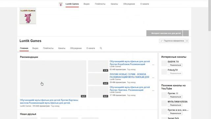211x119 pixels.
Task: Click the Luntik Games channel title
Action: [x=30, y=41]
